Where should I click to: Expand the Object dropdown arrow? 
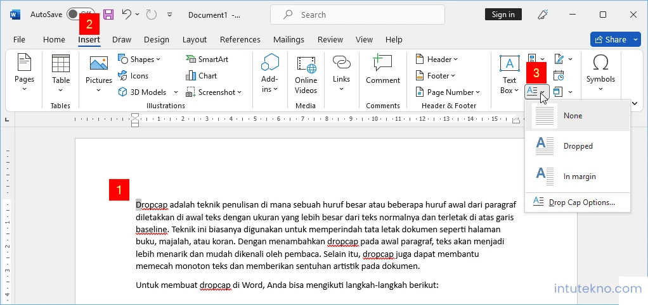tap(570, 92)
